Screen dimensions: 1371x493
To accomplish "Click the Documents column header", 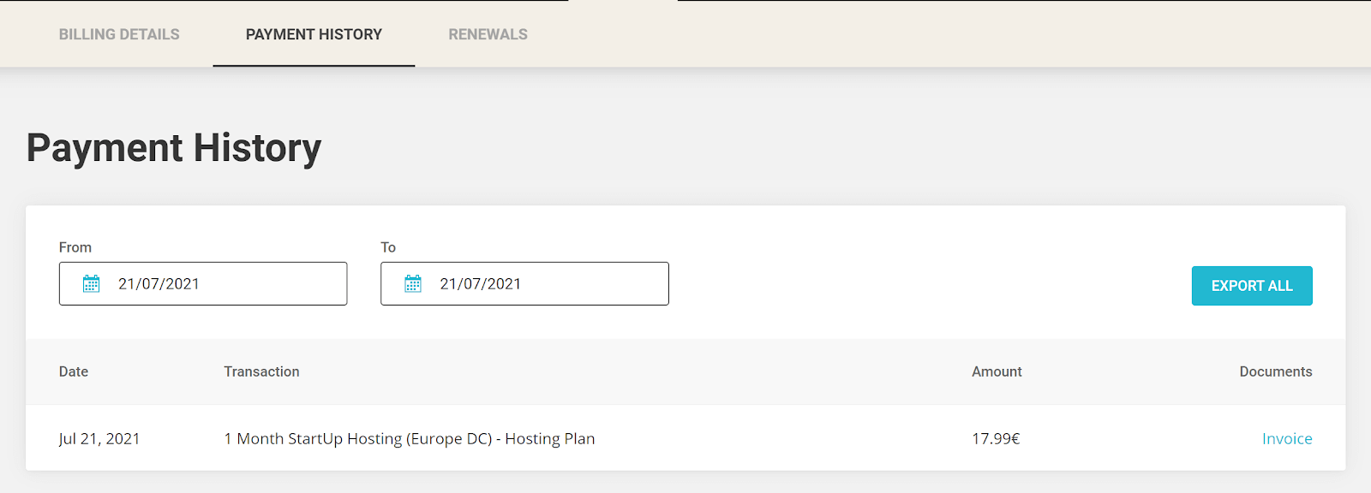I will pos(1276,371).
